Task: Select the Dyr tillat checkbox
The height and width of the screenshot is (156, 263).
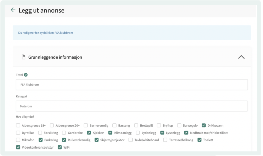Action: click(18, 133)
